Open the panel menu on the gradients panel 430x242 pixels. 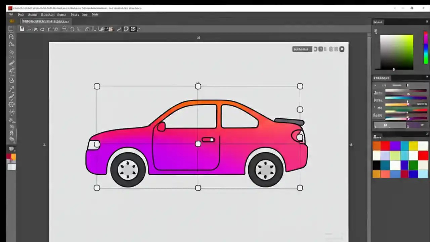427,78
